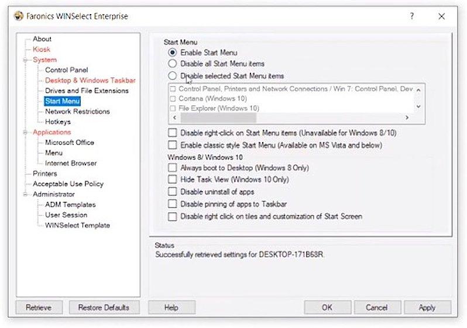Open Drives and File Extensions settings

point(87,91)
